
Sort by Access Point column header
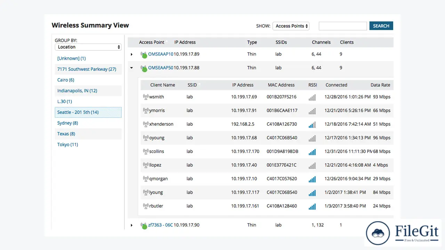click(152, 42)
